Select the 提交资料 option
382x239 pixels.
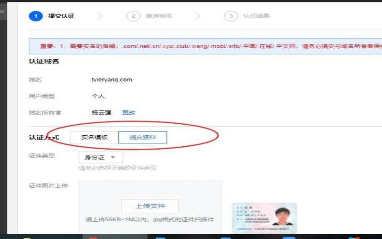pos(142,138)
